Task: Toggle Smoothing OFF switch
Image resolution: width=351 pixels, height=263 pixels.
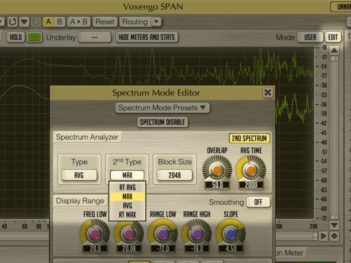Action: 258,202
